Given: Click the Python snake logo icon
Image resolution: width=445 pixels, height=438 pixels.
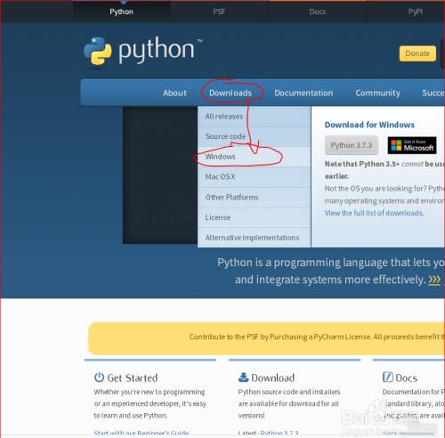Looking at the screenshot, I should pyautogui.click(x=98, y=51).
